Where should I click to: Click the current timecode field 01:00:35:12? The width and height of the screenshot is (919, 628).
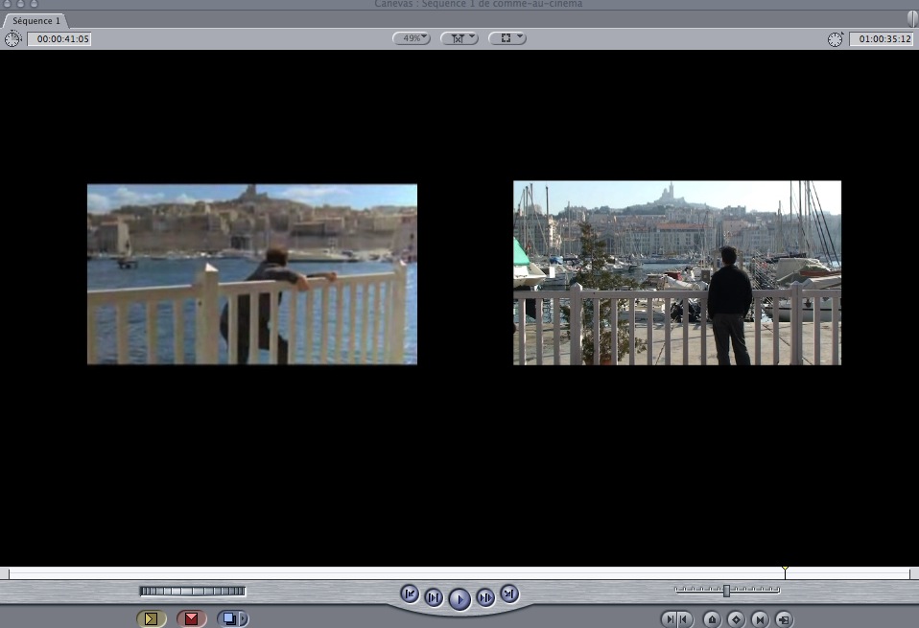pyautogui.click(x=882, y=38)
